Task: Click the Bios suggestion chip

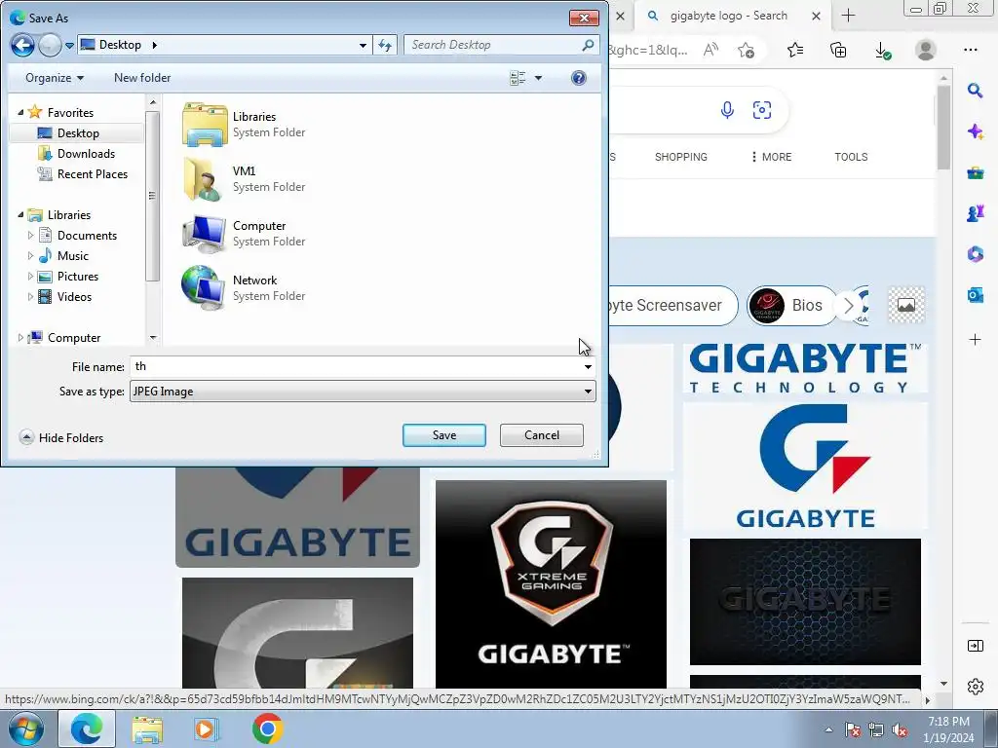Action: coord(791,305)
